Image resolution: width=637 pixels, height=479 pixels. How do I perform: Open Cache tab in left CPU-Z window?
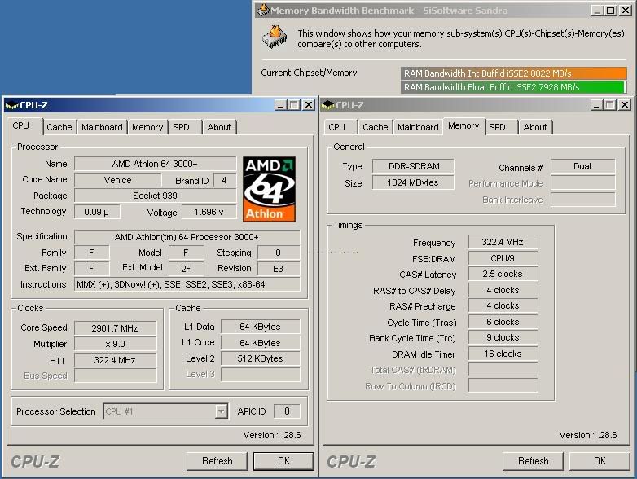click(x=59, y=127)
